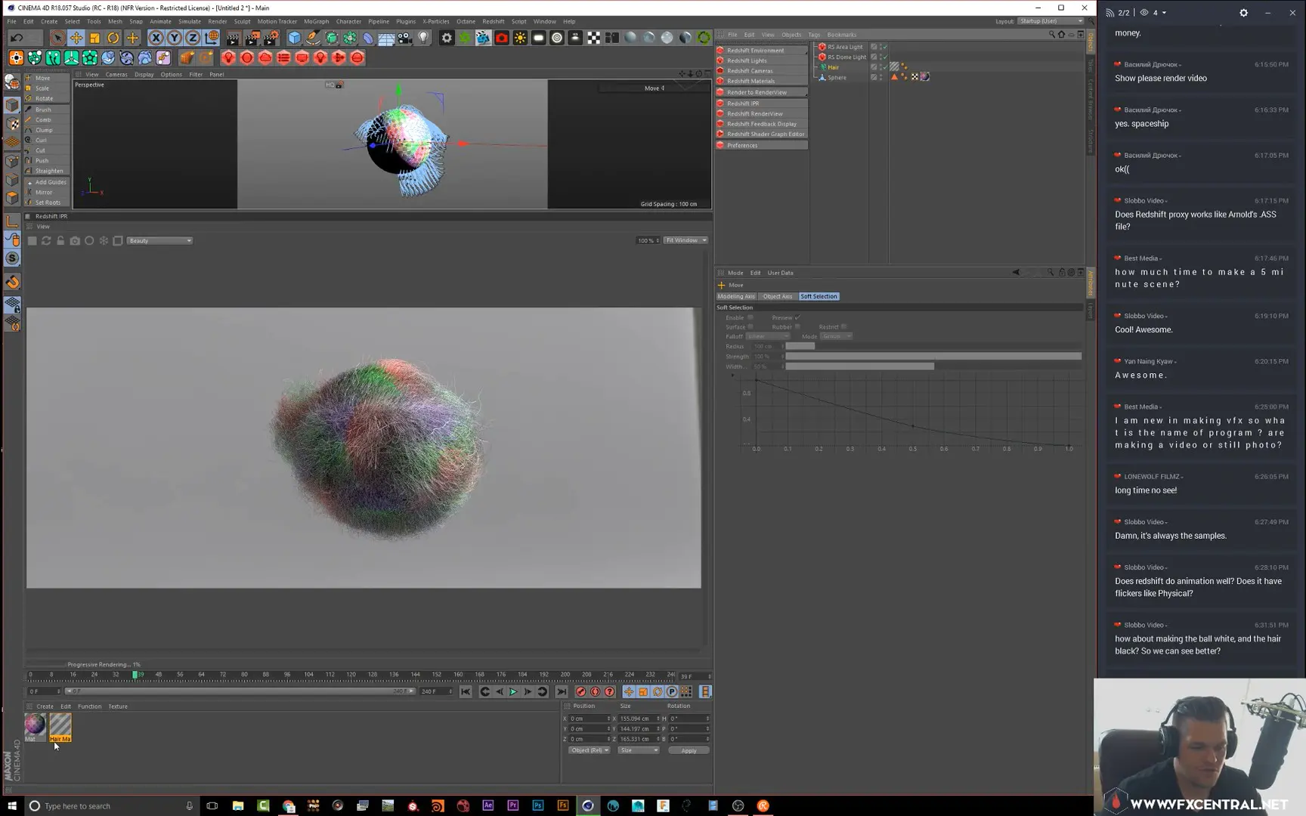Add a Cube primitive object
The width and height of the screenshot is (1306, 816).
tap(294, 38)
